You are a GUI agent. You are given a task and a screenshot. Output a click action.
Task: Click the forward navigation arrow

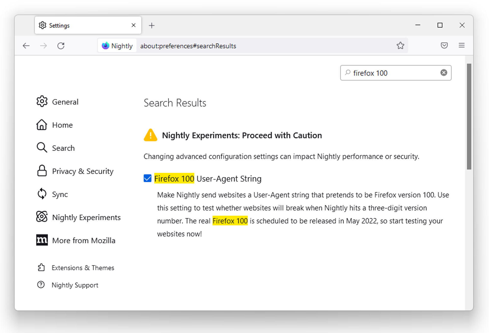point(44,46)
